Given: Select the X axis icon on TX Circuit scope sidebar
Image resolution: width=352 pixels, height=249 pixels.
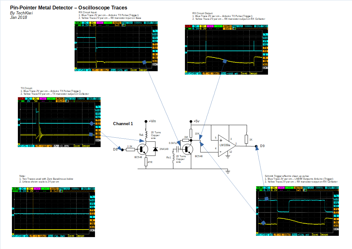Looking at the screenshot, I should pyautogui.click(x=98, y=130).
